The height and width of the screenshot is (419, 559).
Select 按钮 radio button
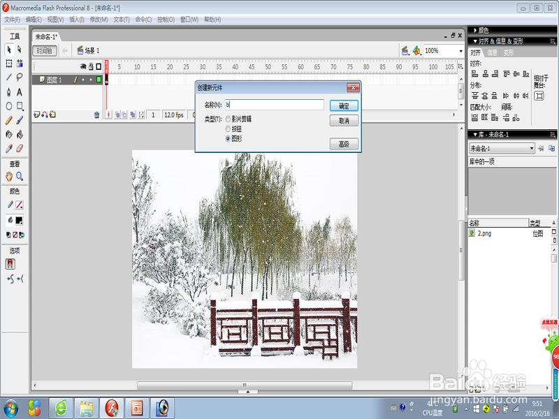228,129
